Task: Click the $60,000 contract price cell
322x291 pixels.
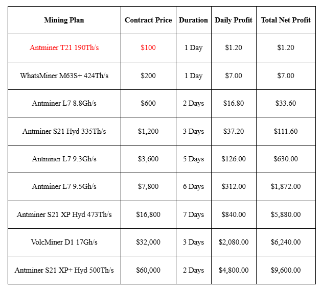Action: pyautogui.click(x=148, y=270)
